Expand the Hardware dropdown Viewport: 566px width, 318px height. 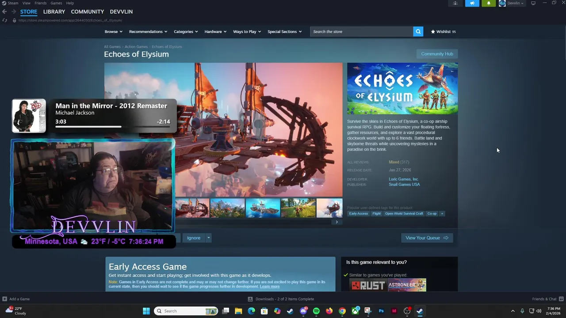click(x=215, y=31)
